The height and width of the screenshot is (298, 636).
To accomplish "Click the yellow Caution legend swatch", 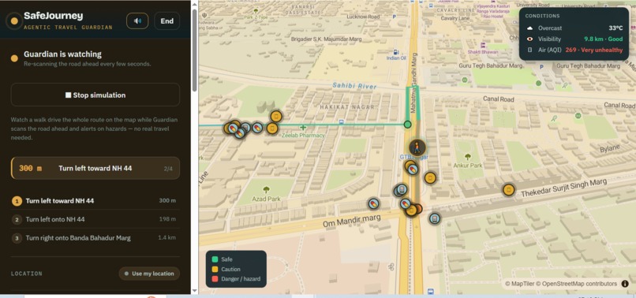I will tap(215, 269).
